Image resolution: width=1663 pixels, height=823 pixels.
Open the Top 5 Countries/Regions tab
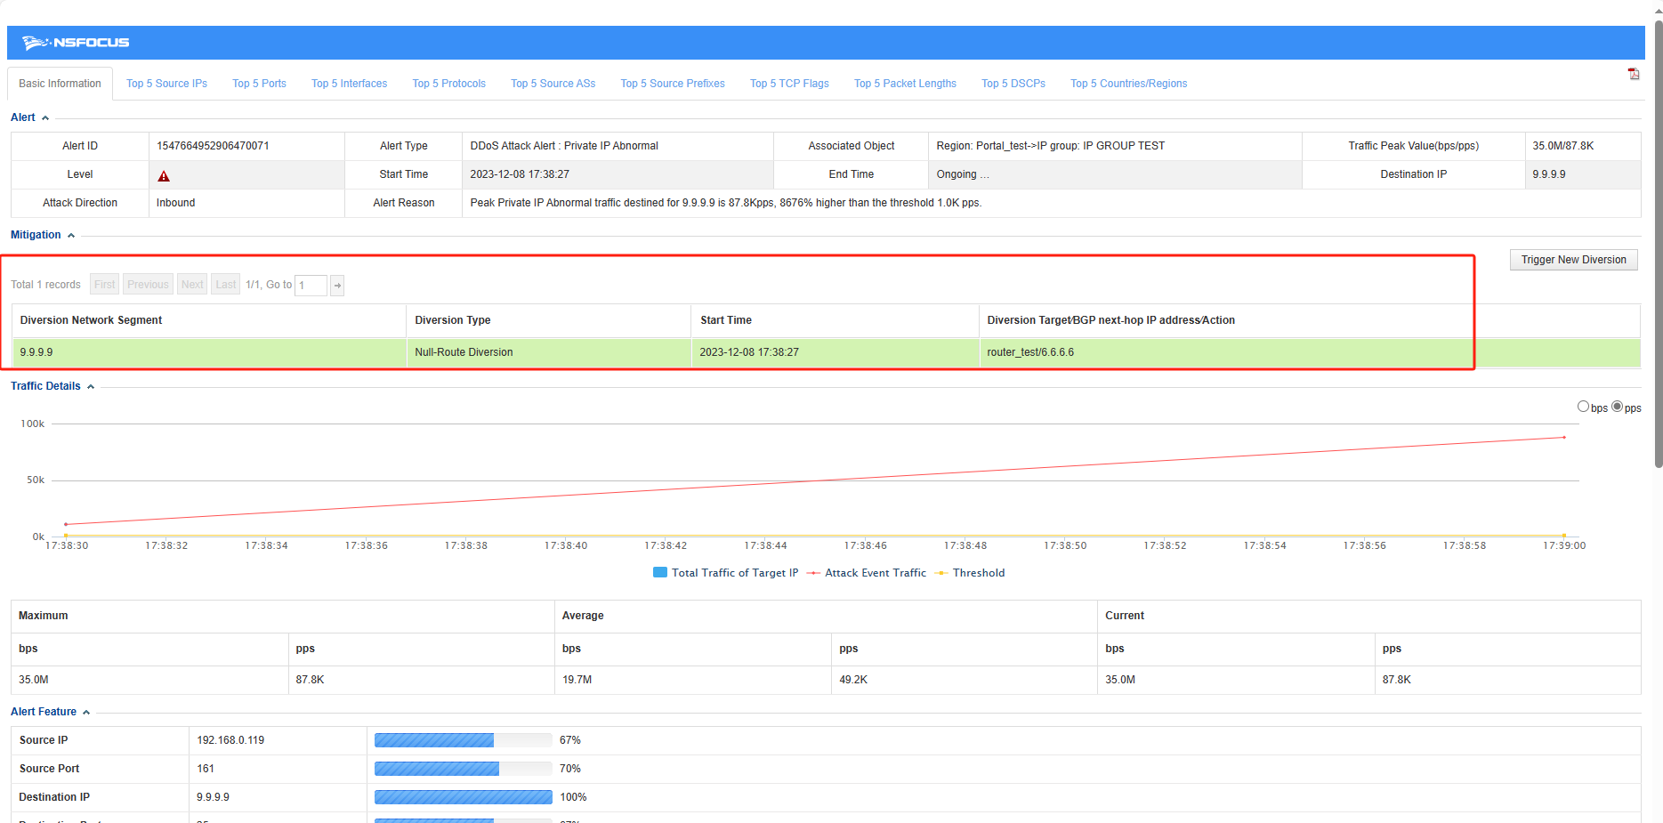(1128, 84)
